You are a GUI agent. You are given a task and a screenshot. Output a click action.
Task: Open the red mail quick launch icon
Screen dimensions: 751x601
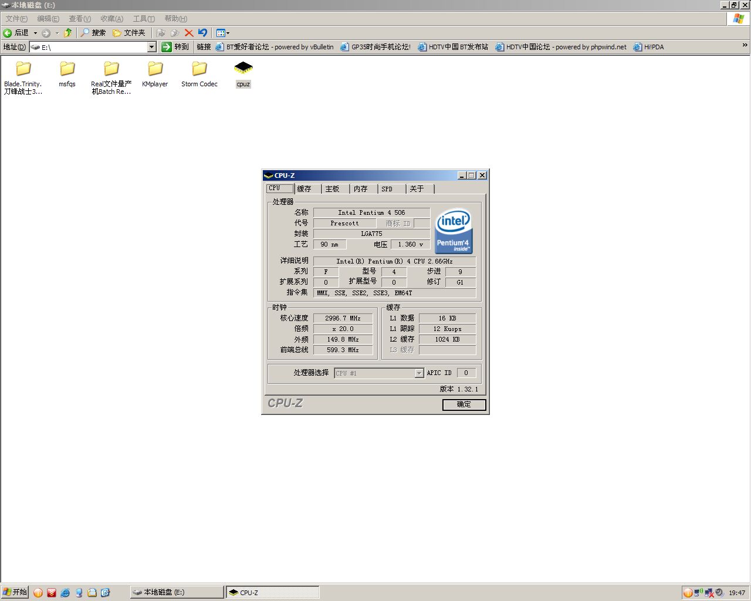click(52, 593)
